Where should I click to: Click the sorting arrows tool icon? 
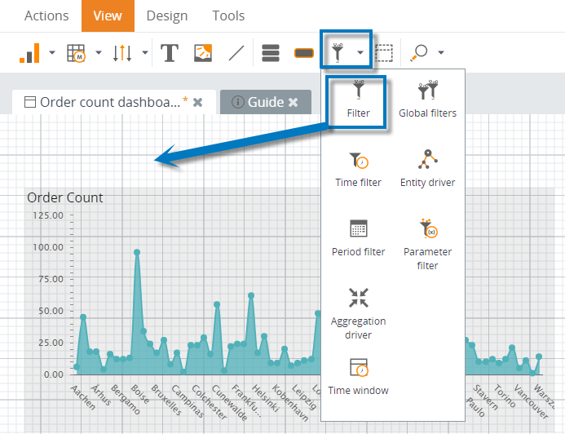[x=122, y=53]
